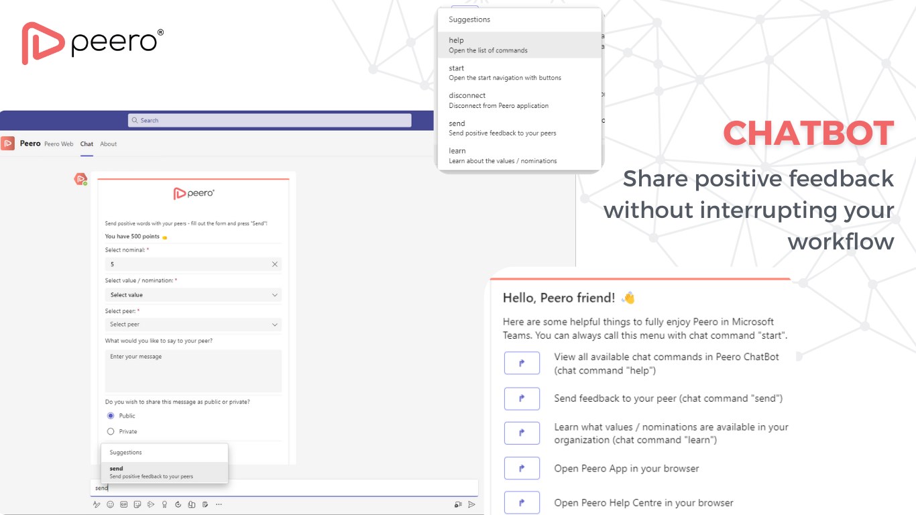Viewport: 916px width, 515px height.
Task: Click the Peero bot avatar in chat
Action: (x=80, y=178)
